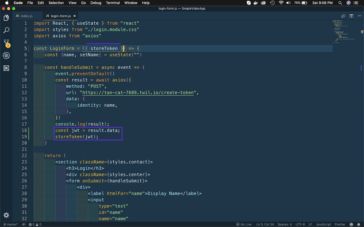The image size is (364, 227).
Task: Open the Apple menu
Action: pyautogui.click(x=7, y=3)
